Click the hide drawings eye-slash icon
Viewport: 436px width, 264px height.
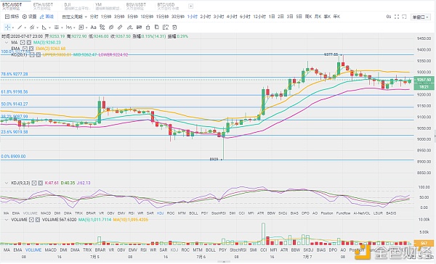pos(111,28)
